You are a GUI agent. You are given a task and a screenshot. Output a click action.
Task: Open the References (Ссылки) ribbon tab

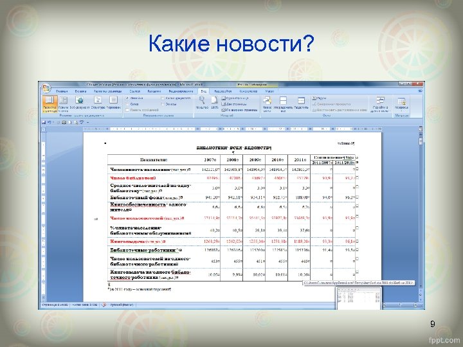134,91
